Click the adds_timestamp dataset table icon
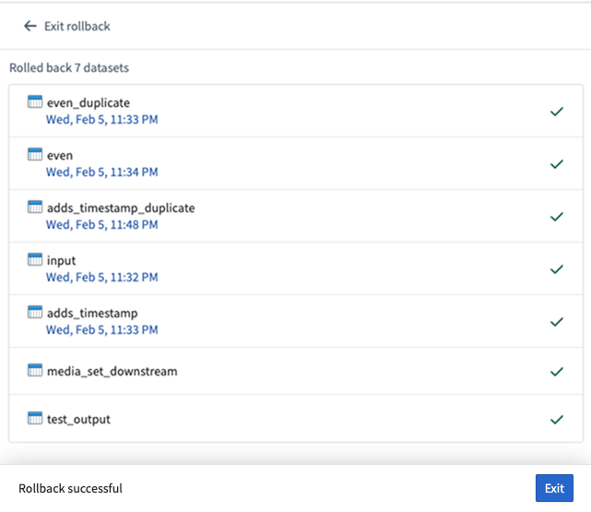591x512 pixels. click(35, 313)
